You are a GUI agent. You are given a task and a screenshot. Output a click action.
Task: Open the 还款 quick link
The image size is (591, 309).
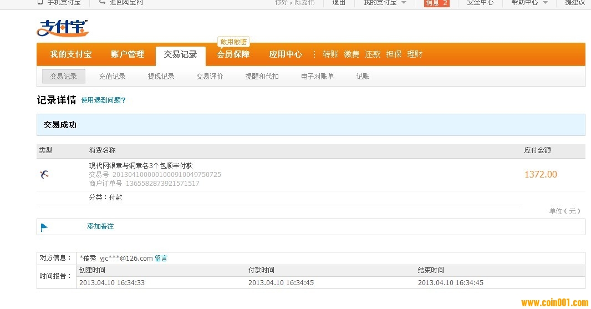pos(373,54)
